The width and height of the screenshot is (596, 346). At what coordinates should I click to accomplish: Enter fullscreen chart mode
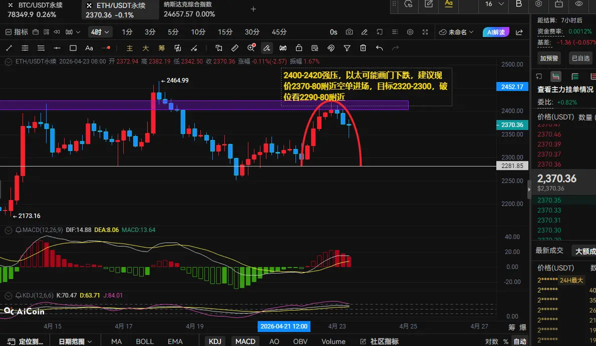[x=425, y=32]
